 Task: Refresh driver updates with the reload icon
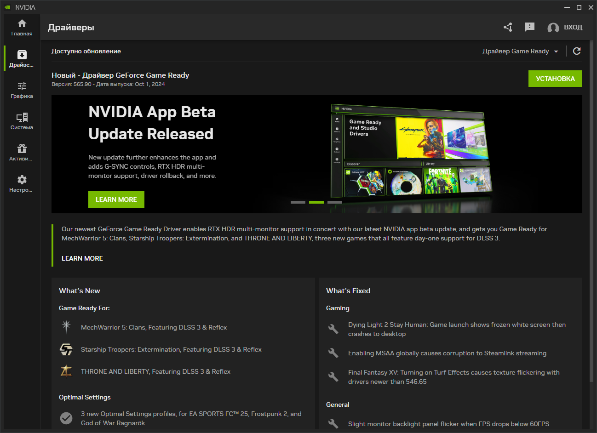[x=577, y=51]
